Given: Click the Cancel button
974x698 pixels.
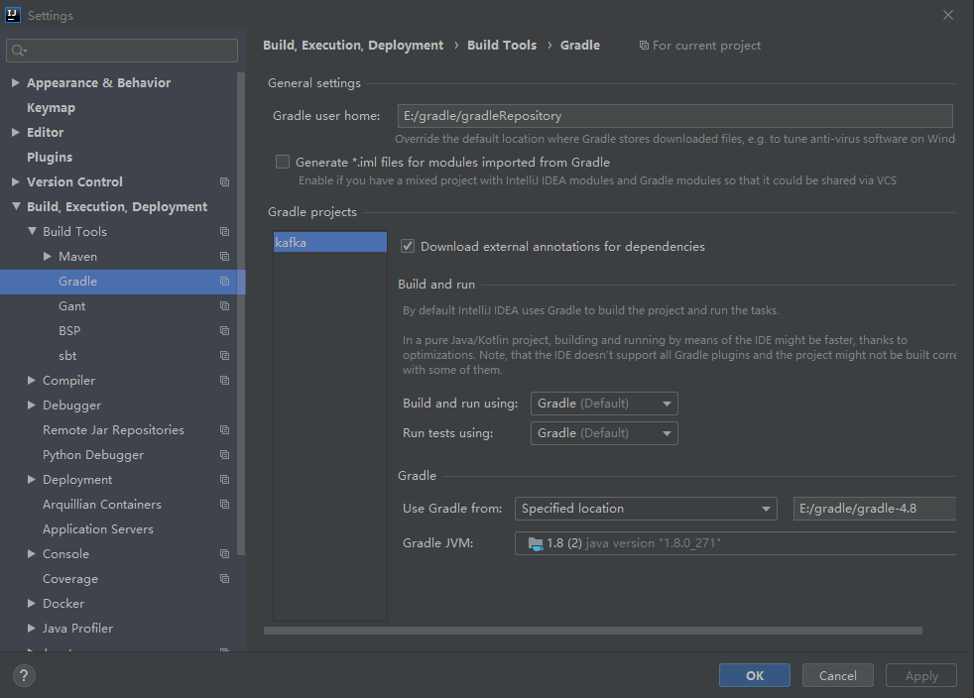Looking at the screenshot, I should tap(837, 675).
